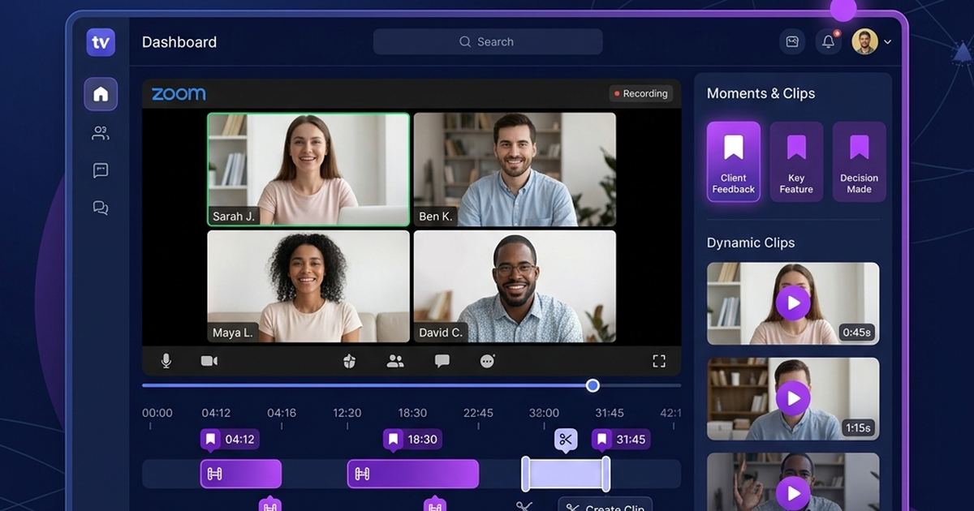The width and height of the screenshot is (974, 511).
Task: Click the 00:00 timeline label
Action: (157, 413)
